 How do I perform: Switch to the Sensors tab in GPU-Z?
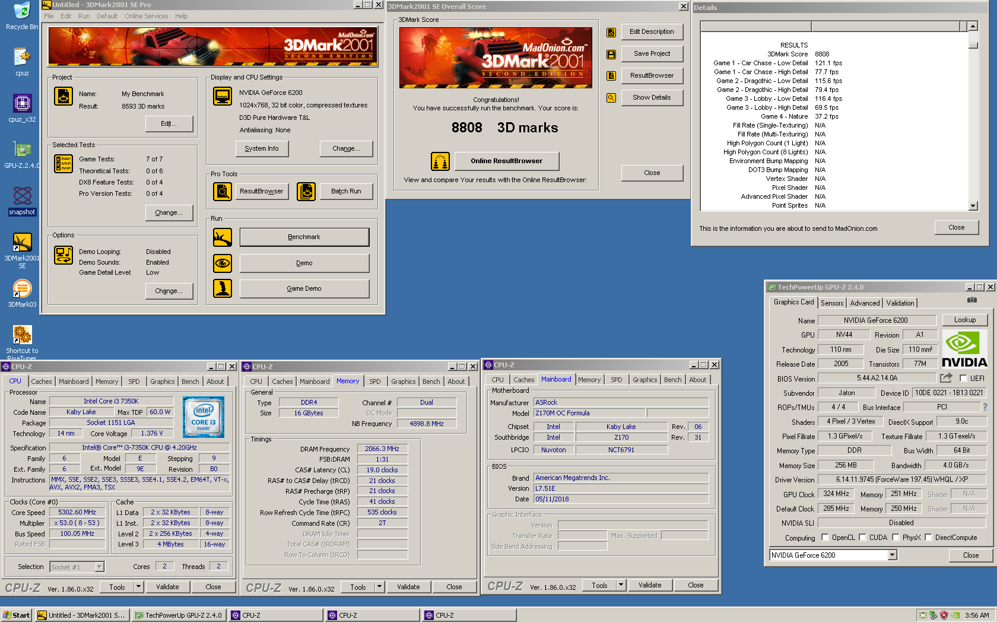(832, 303)
